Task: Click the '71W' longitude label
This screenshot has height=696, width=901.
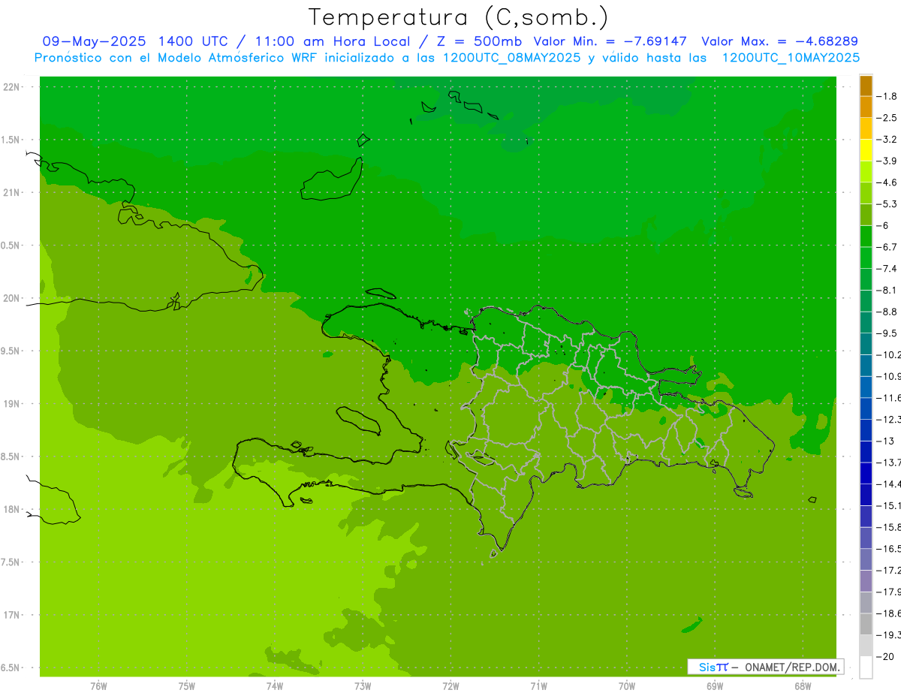Action: coord(538,685)
